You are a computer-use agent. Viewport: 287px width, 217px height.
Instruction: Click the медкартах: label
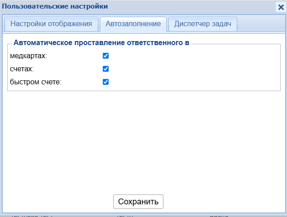[29, 56]
